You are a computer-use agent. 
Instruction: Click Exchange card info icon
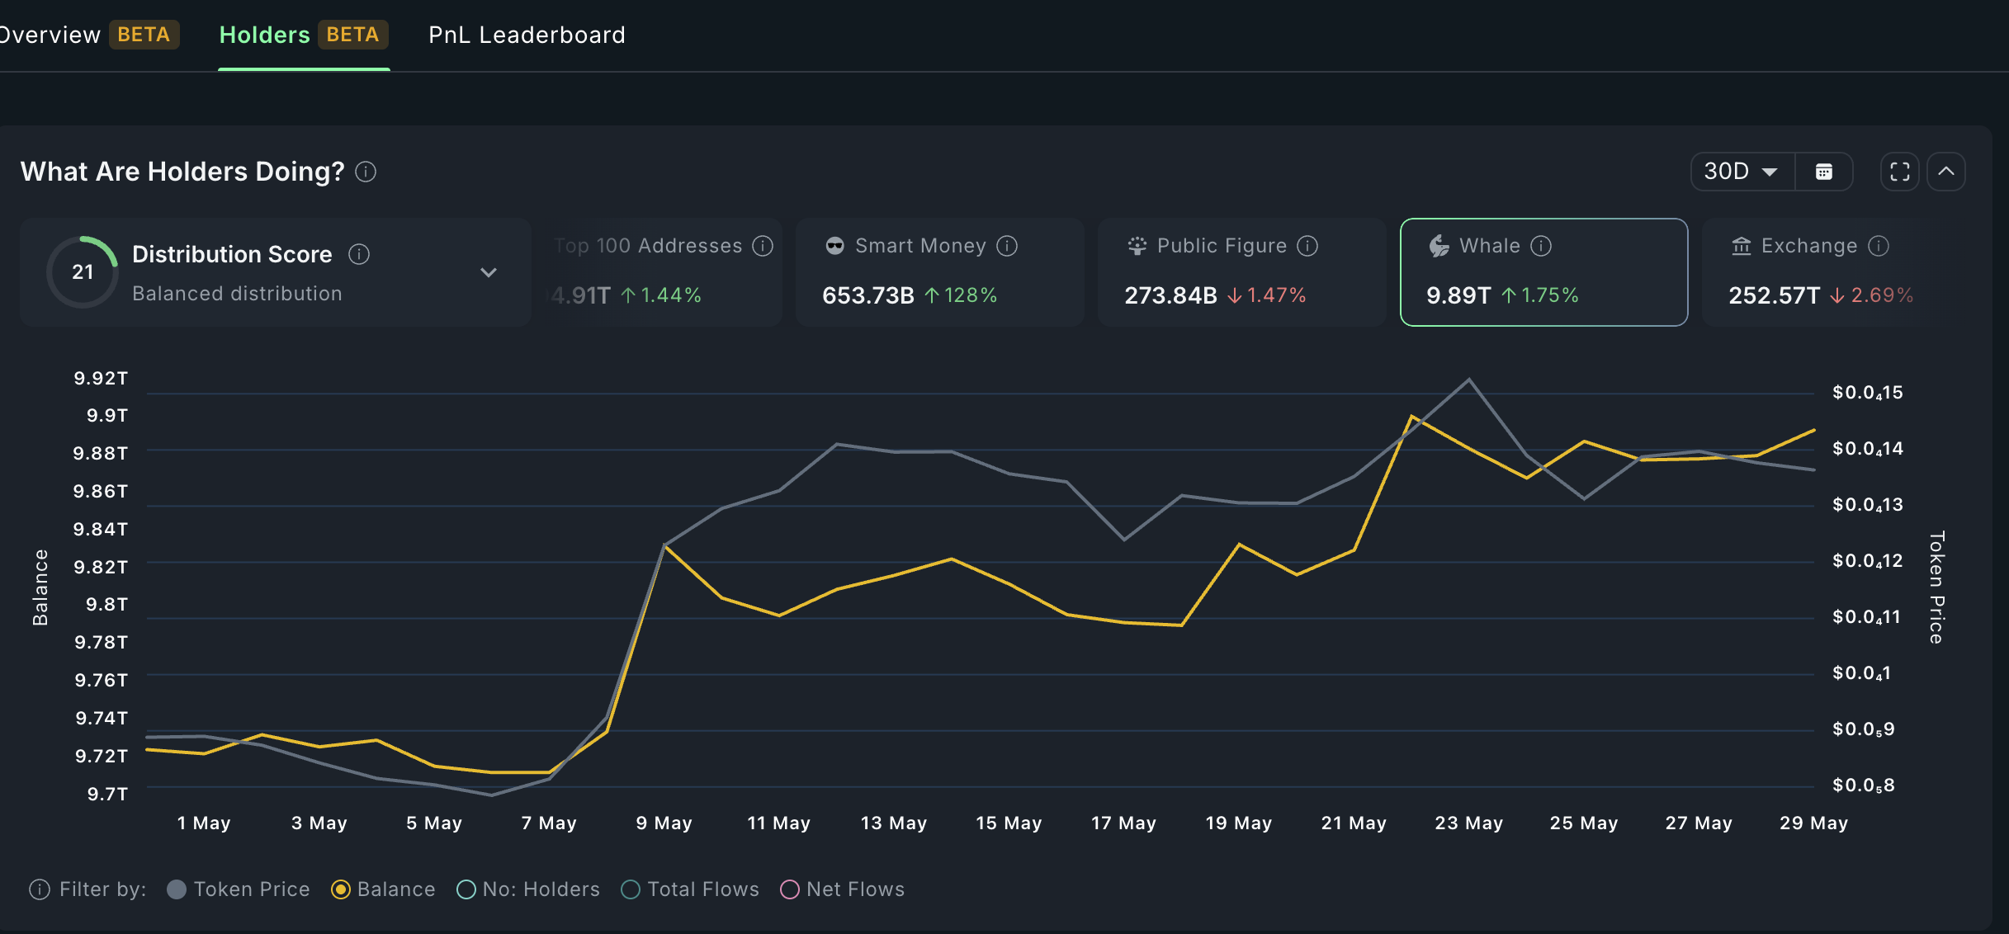point(1879,246)
